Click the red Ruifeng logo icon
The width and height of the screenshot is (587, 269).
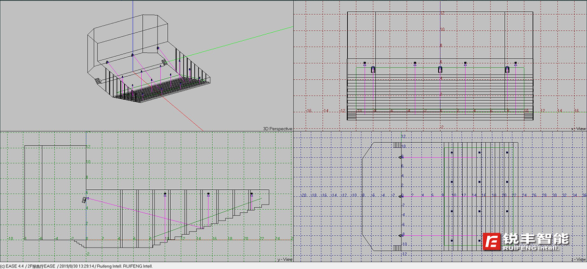pyautogui.click(x=491, y=242)
